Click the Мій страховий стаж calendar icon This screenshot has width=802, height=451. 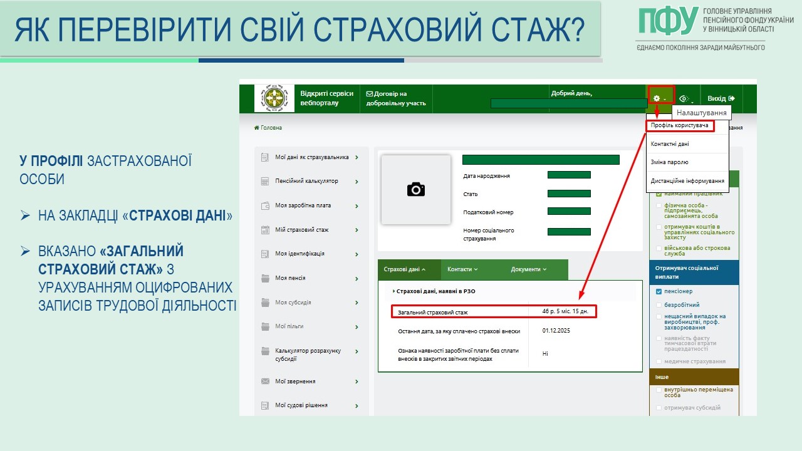coord(264,230)
